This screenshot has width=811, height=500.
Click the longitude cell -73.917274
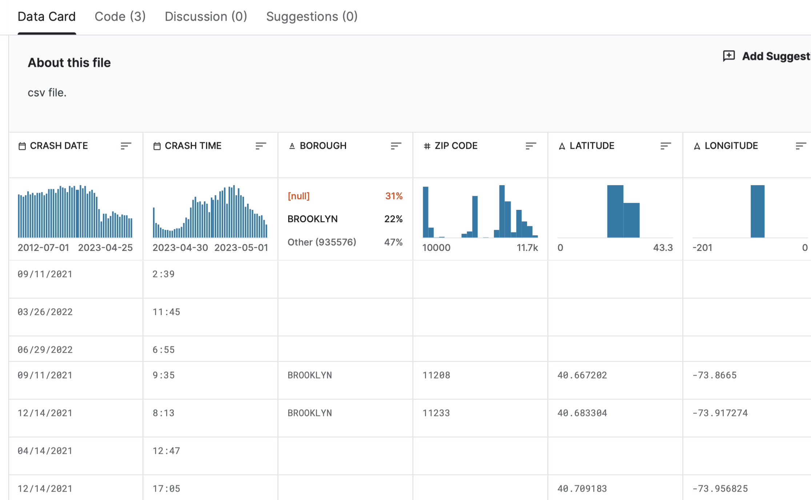(720, 413)
